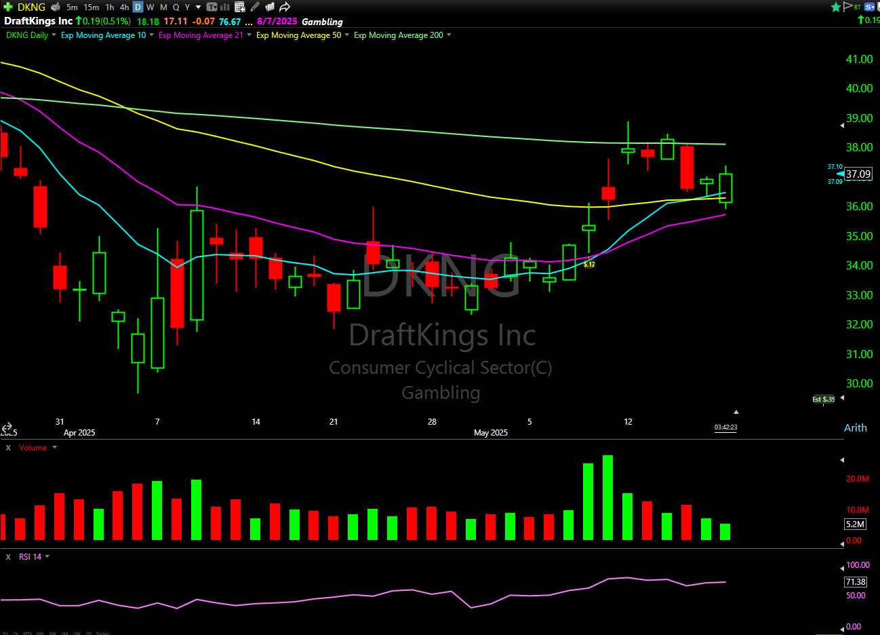Select the Y yearly timeframe
This screenshot has width=880, height=635.
[188, 7]
